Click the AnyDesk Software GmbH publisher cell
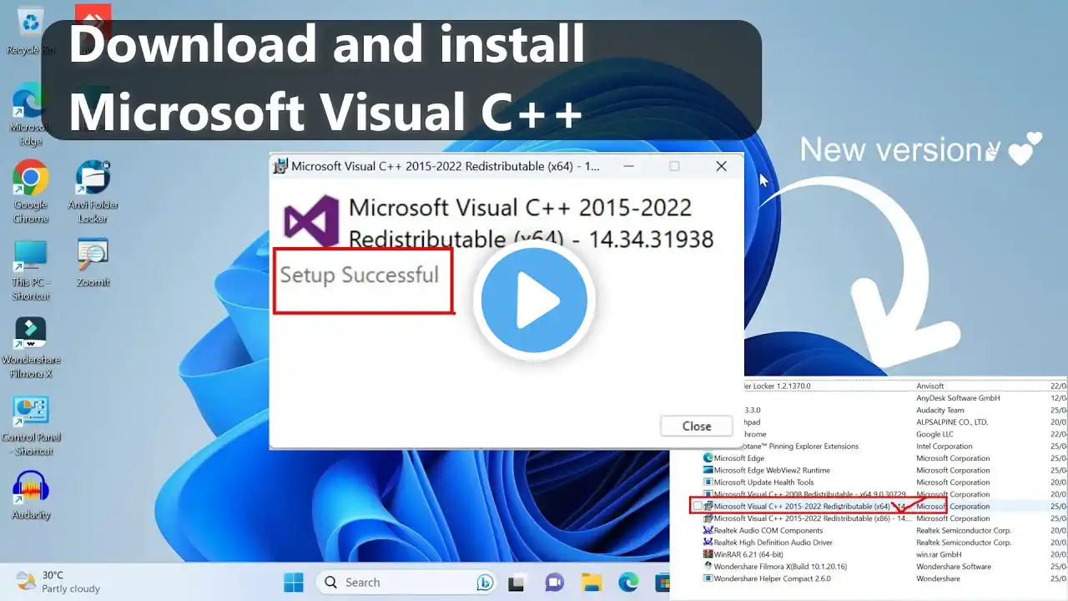The width and height of the screenshot is (1068, 601). click(958, 398)
